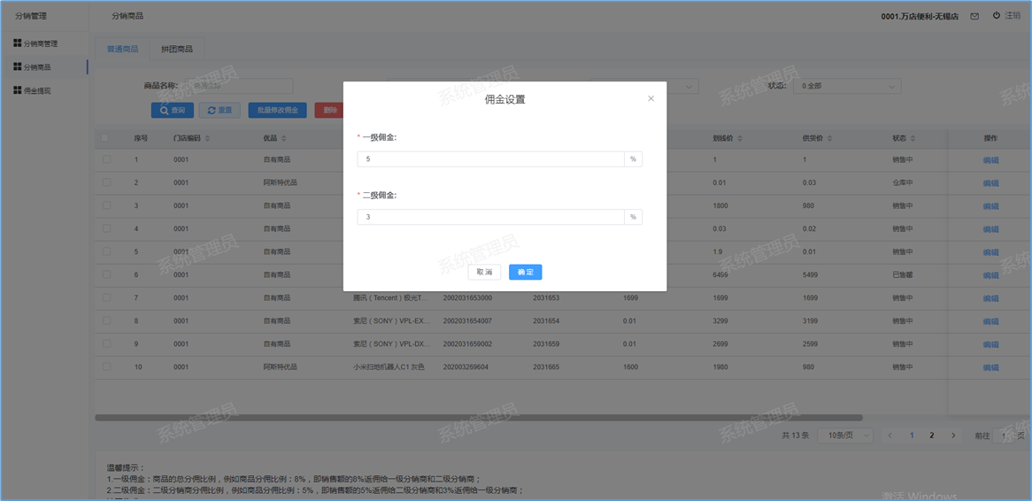
Task: Open the 状态 dropdown showing 0.全部
Action: 847,86
